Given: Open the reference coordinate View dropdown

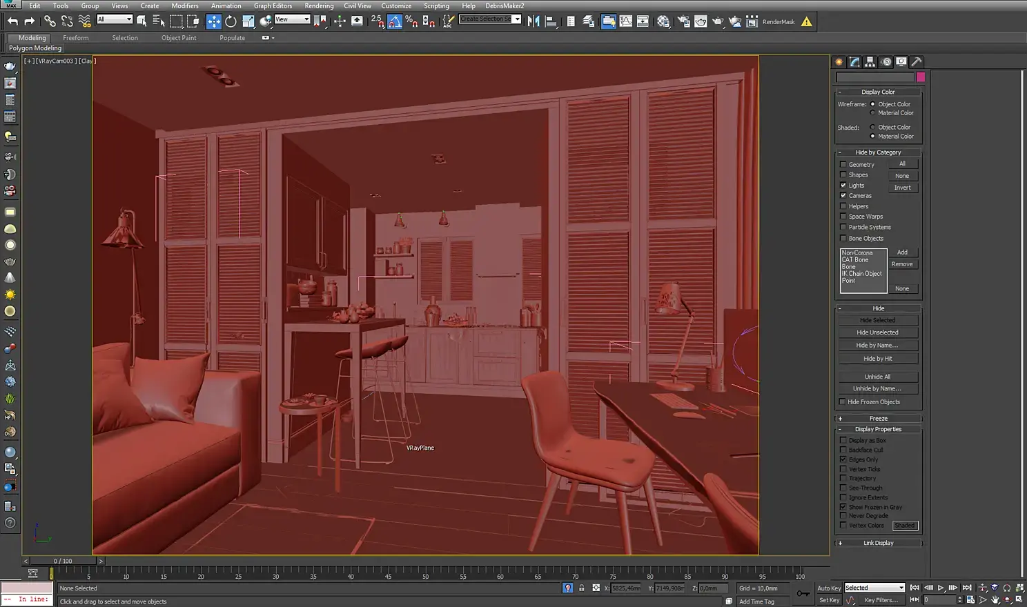Looking at the screenshot, I should coord(293,19).
